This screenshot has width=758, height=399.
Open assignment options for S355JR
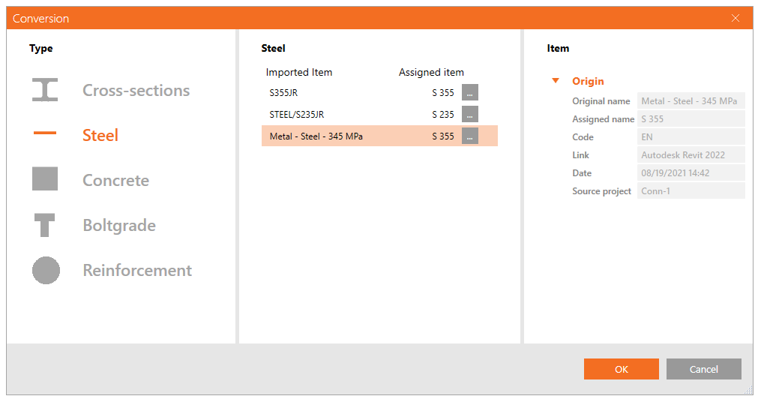click(x=470, y=93)
